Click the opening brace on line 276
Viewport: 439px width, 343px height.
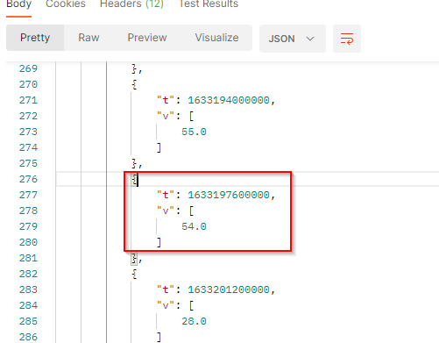coord(134,179)
